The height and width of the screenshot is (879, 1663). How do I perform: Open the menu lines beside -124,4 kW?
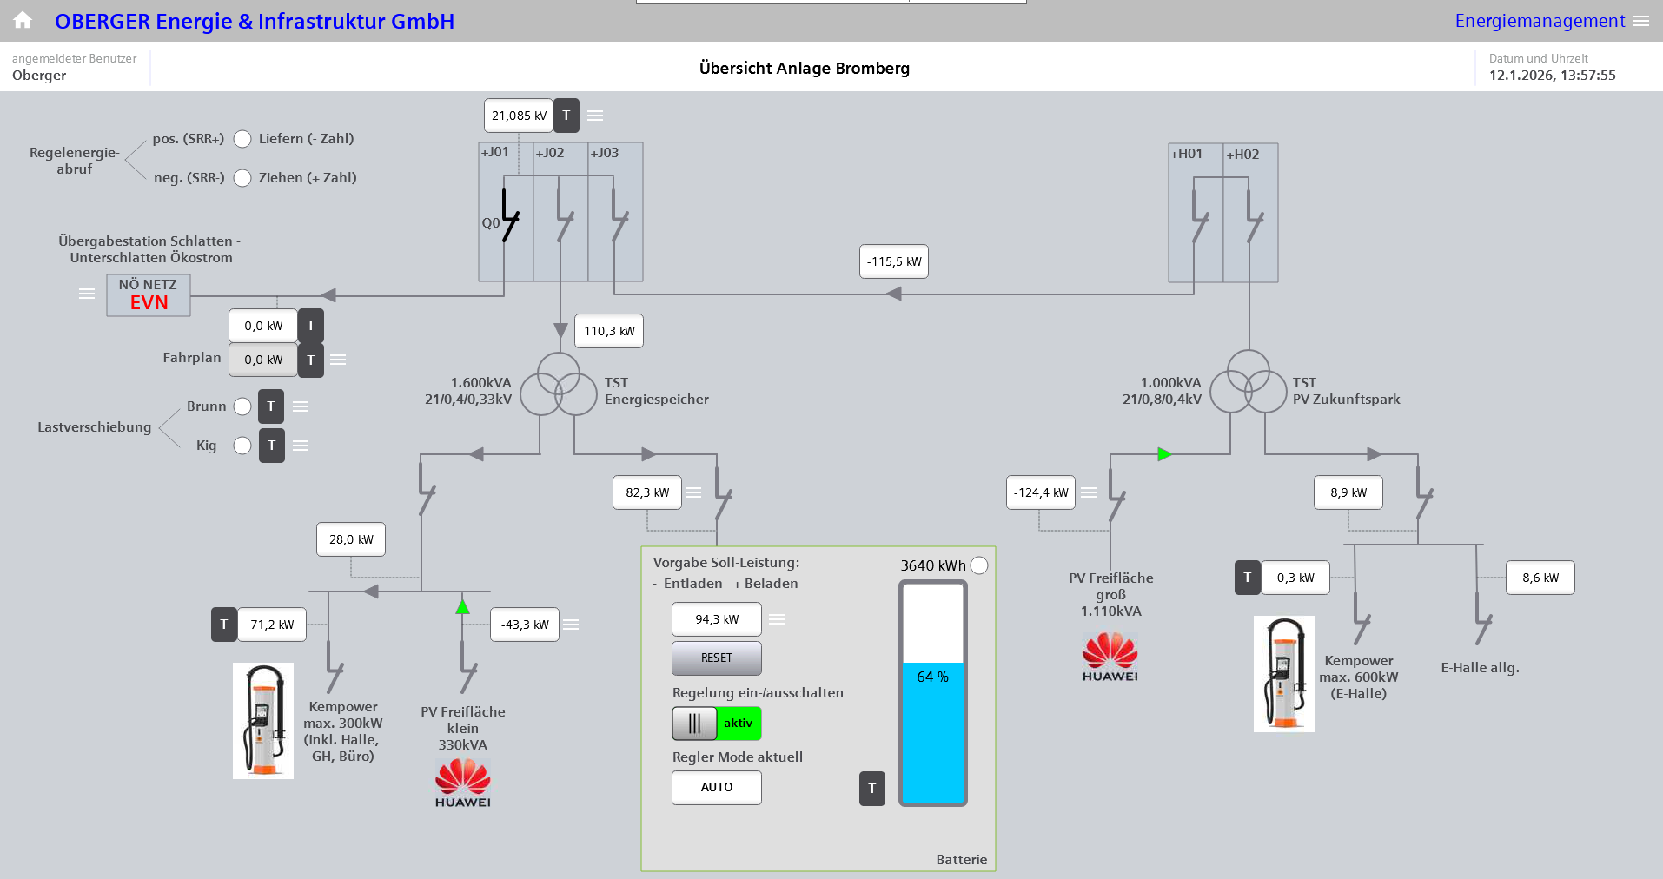click(x=1089, y=492)
